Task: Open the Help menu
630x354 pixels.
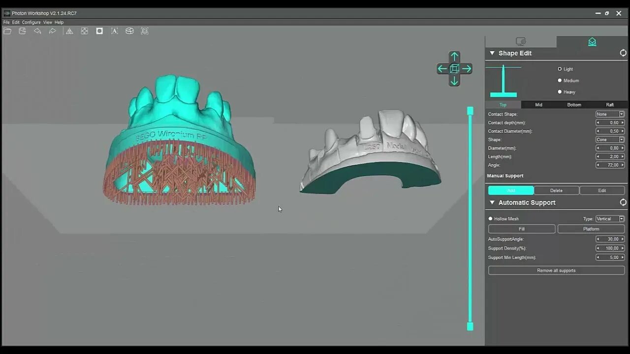Action: [59, 22]
